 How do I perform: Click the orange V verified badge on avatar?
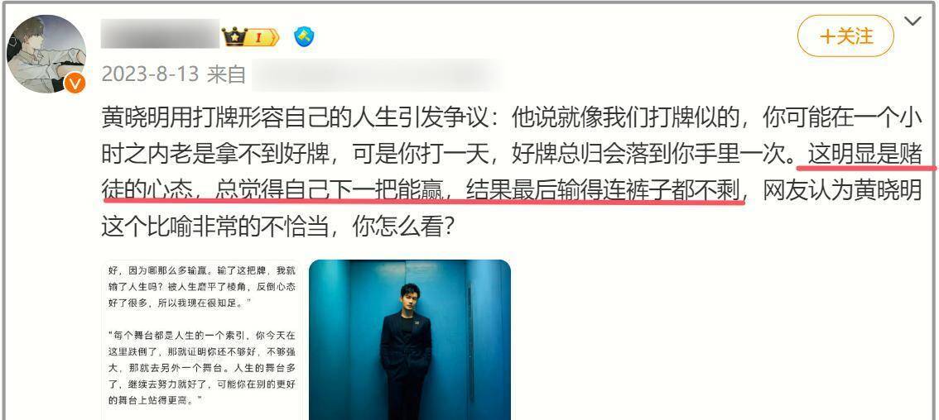[75, 84]
